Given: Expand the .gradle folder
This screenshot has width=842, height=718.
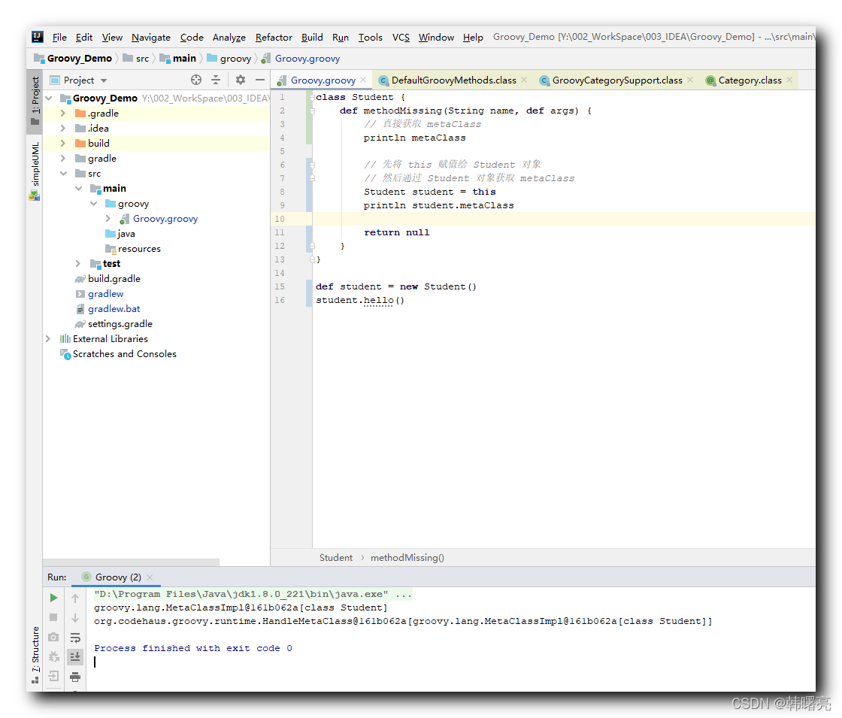Looking at the screenshot, I should (63, 114).
